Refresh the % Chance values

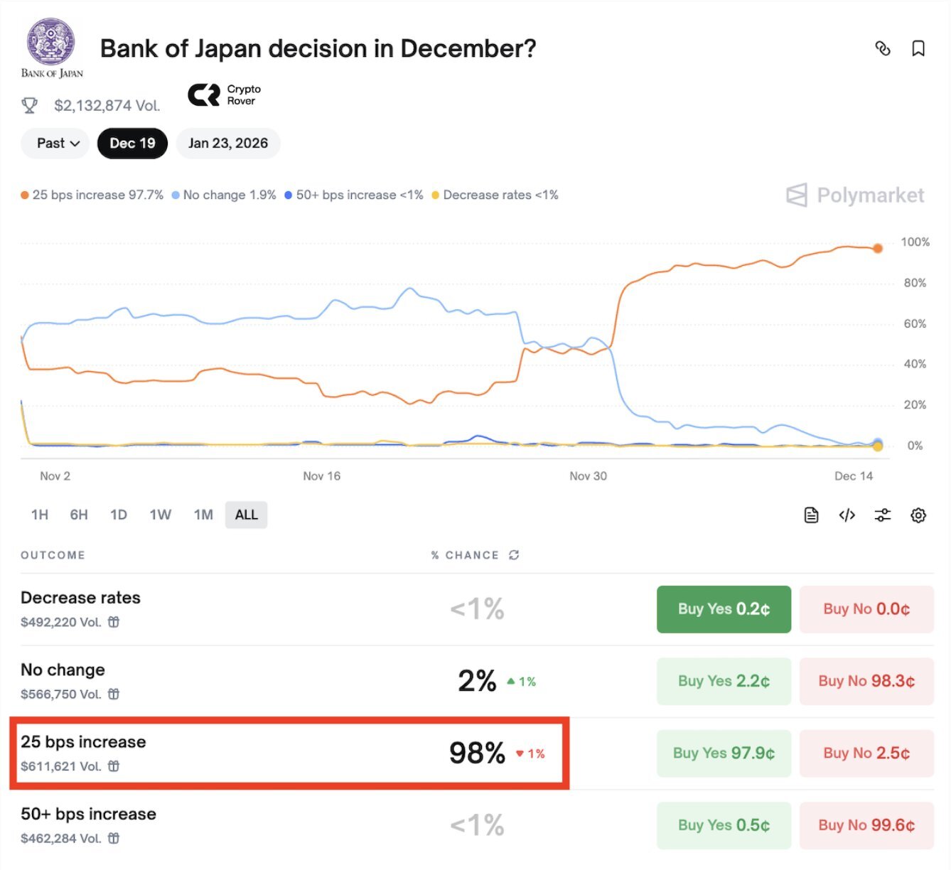click(515, 555)
